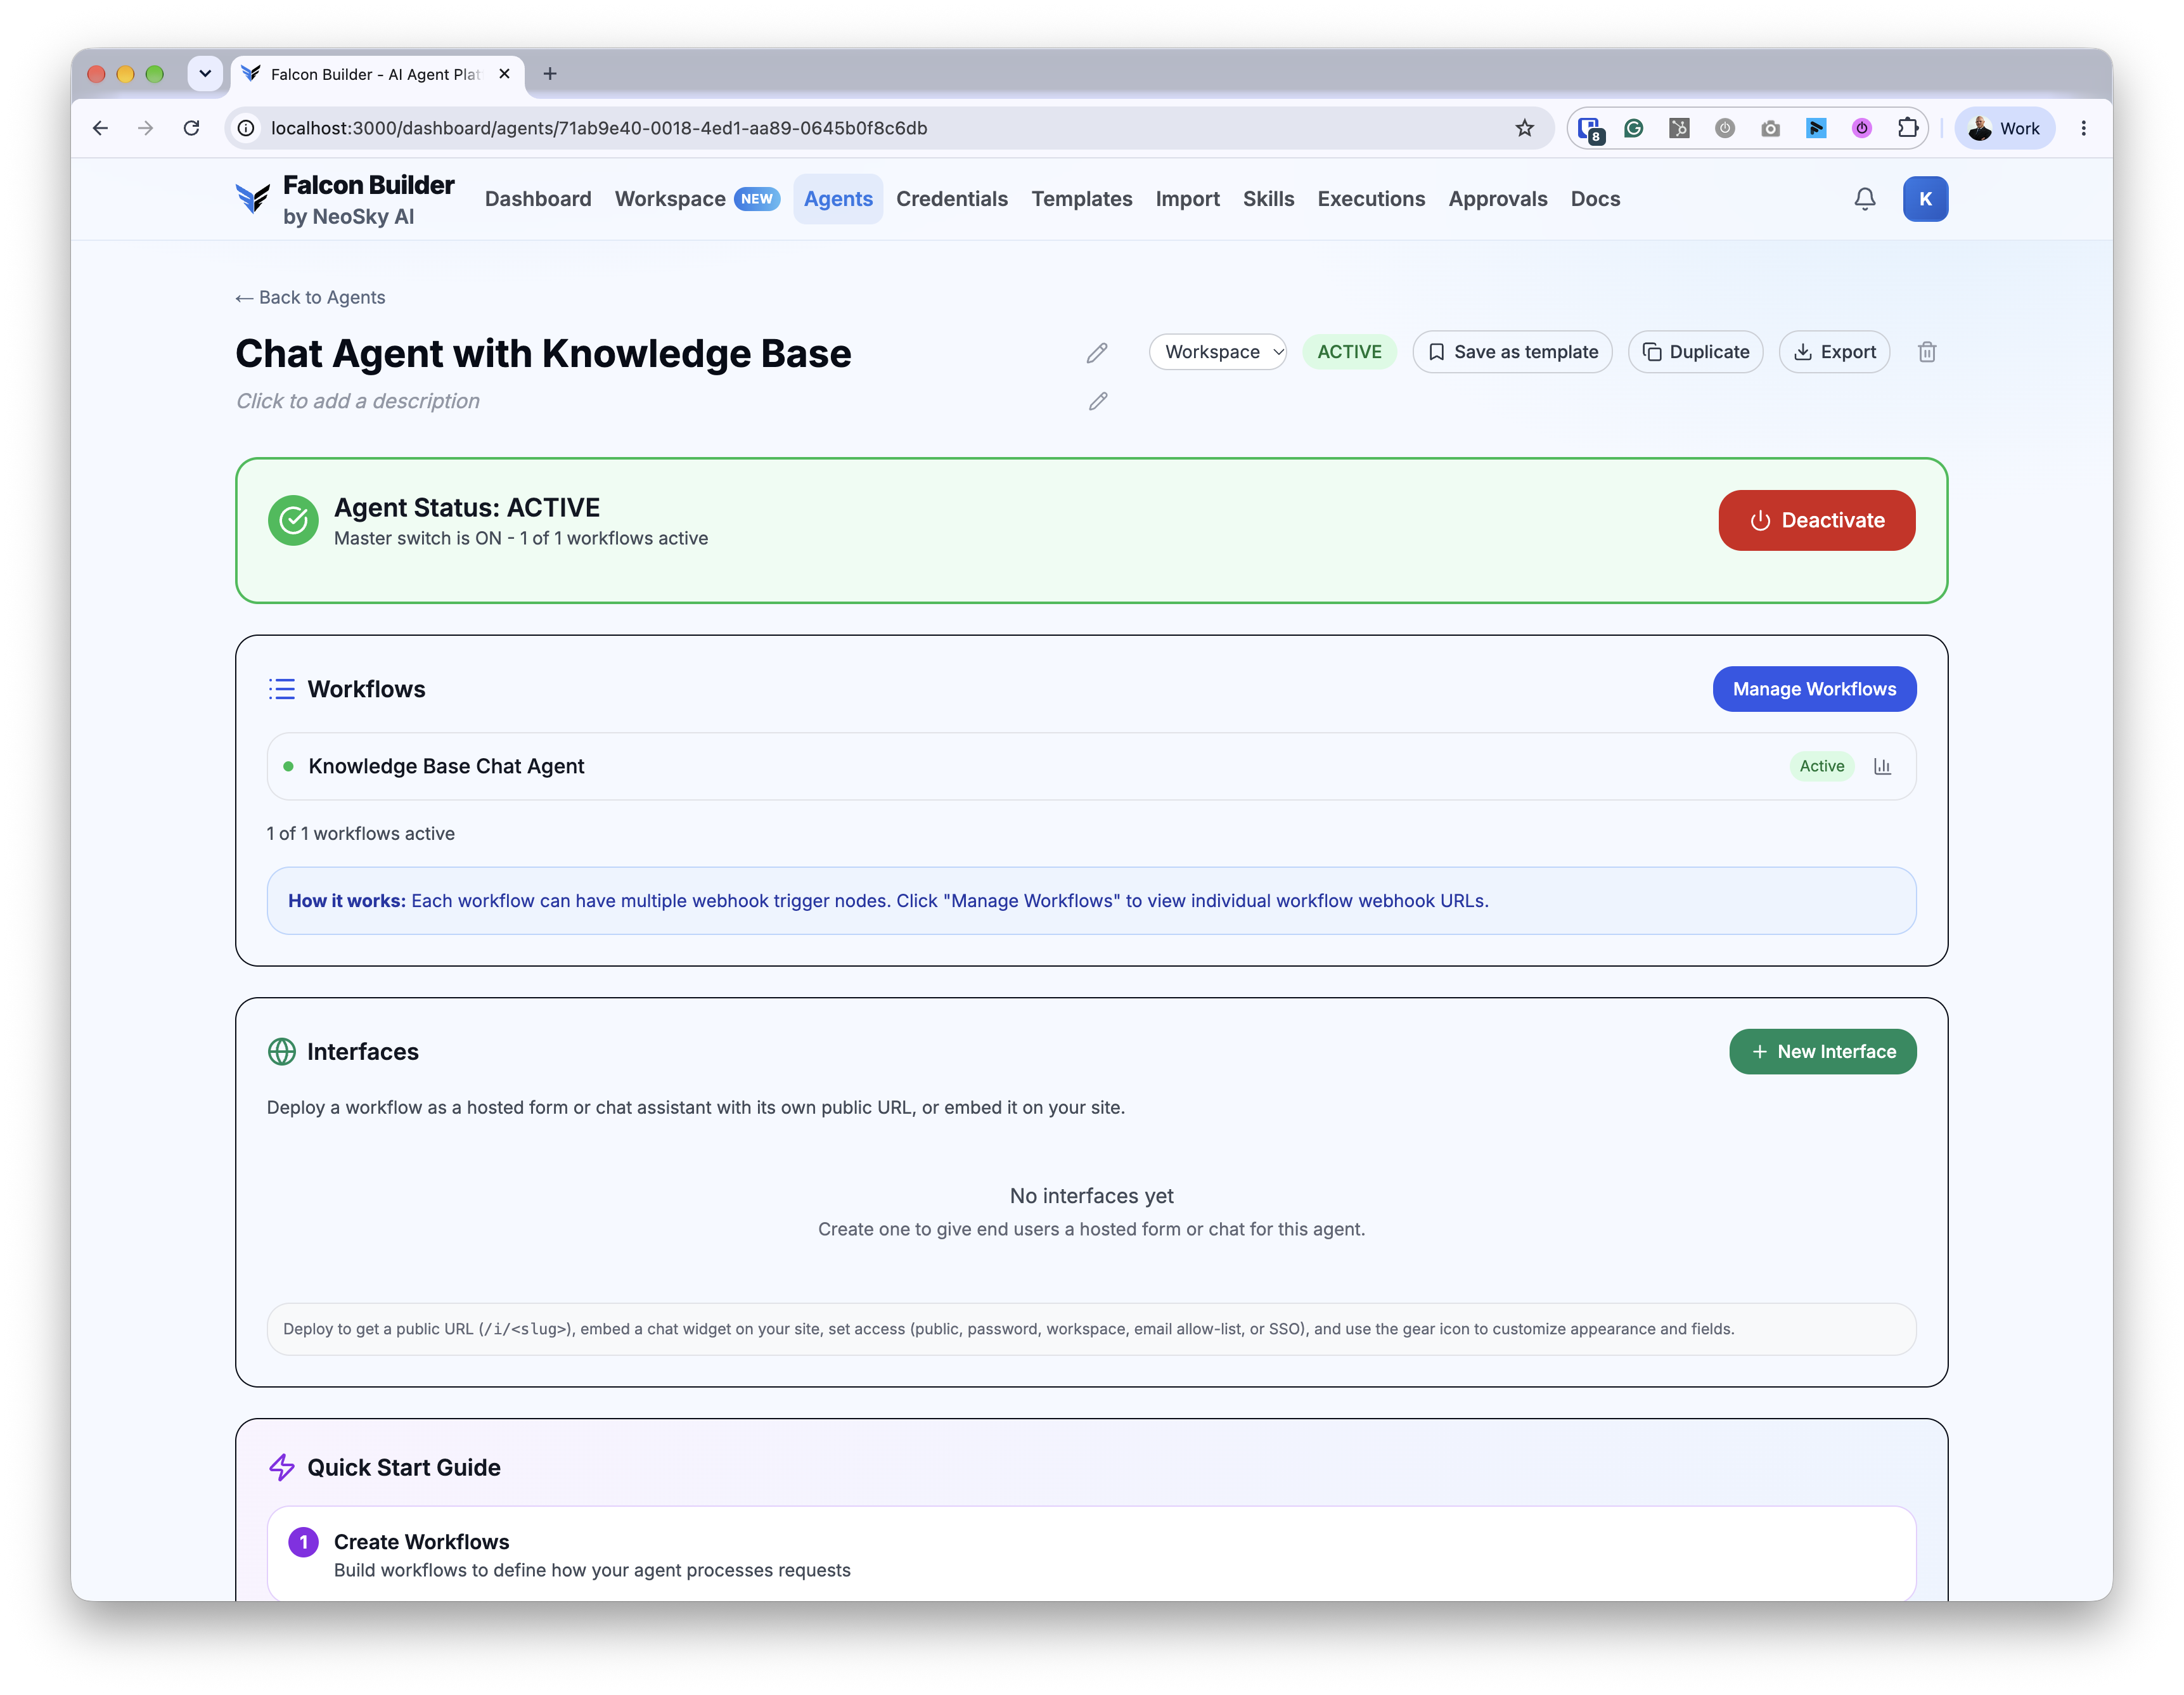This screenshot has width=2184, height=1695.
Task: Click the trash icon to delete the agent
Action: tap(1926, 352)
